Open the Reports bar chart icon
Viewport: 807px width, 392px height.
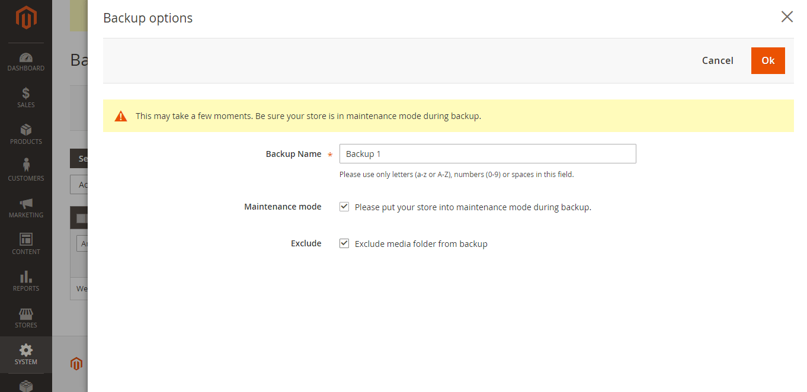[x=26, y=277]
